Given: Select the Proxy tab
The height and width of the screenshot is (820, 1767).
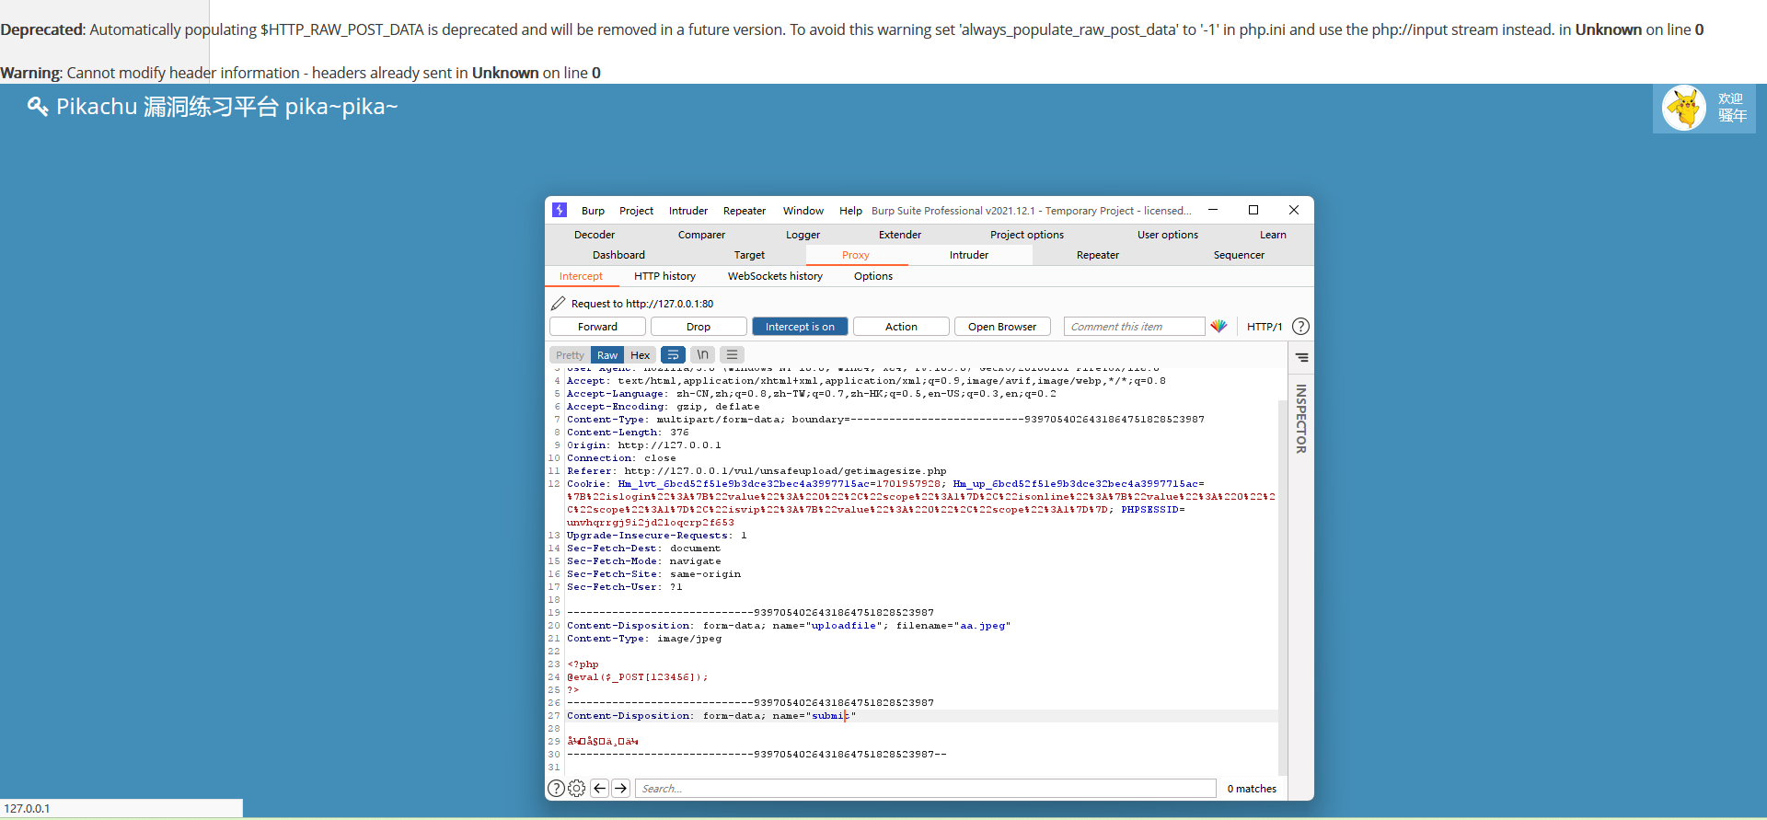Looking at the screenshot, I should [x=856, y=255].
